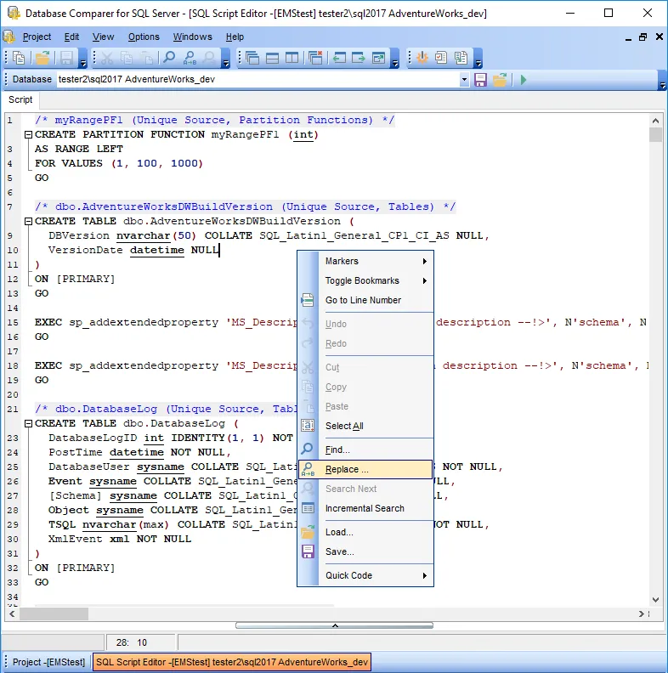Click the Next window arrow icon
Image resolution: width=668 pixels, height=673 pixels.
[359, 58]
